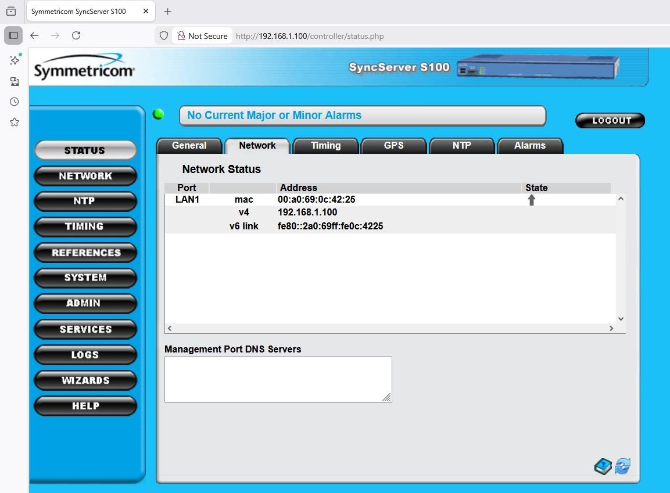Open the Timing tab
Screen dimensions: 670x493
click(325, 146)
